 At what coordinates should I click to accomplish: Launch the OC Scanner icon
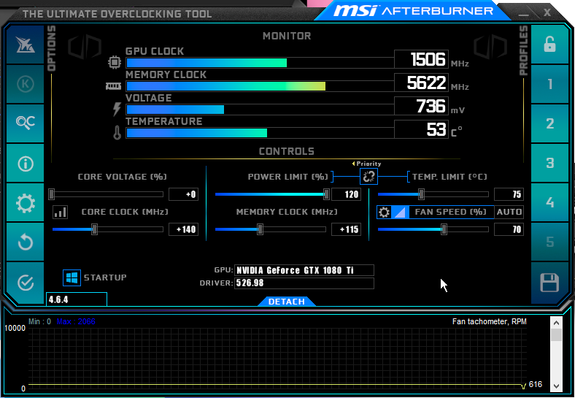pos(25,123)
